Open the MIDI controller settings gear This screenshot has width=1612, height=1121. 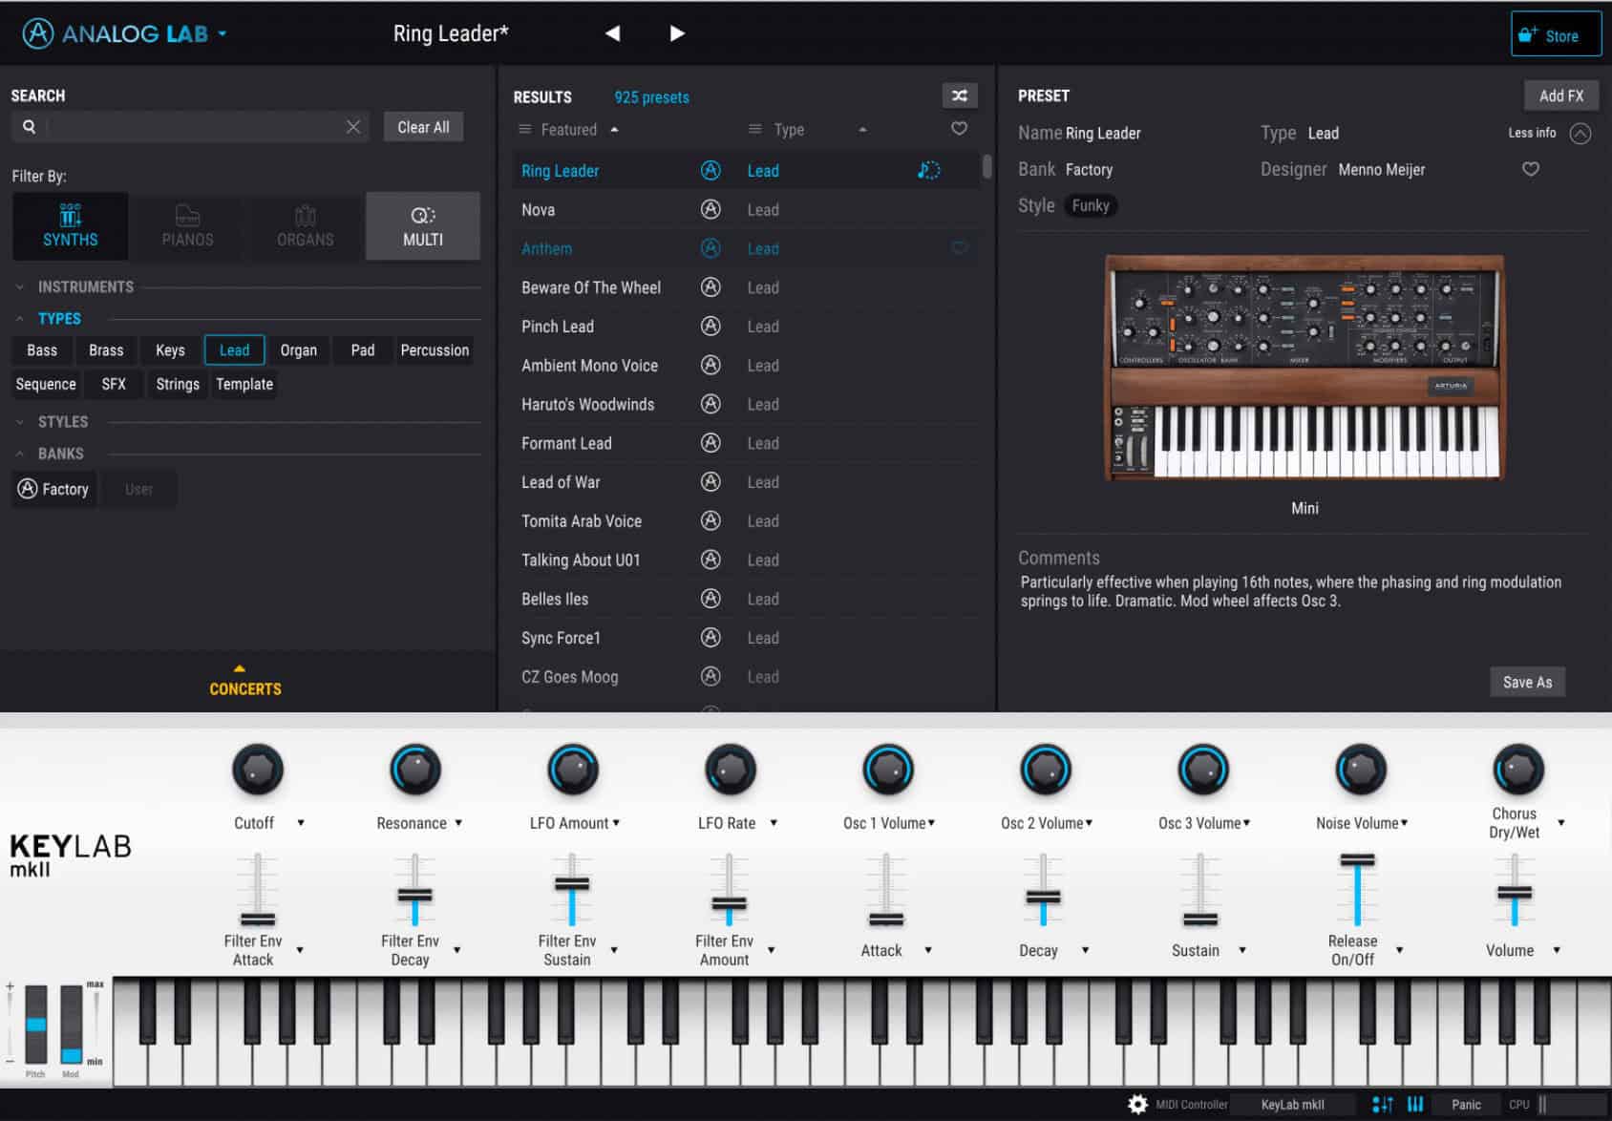pyautogui.click(x=1137, y=1104)
